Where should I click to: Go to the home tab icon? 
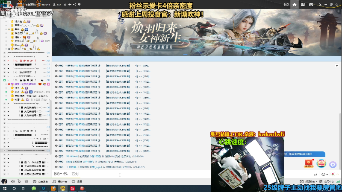click(295, 4)
